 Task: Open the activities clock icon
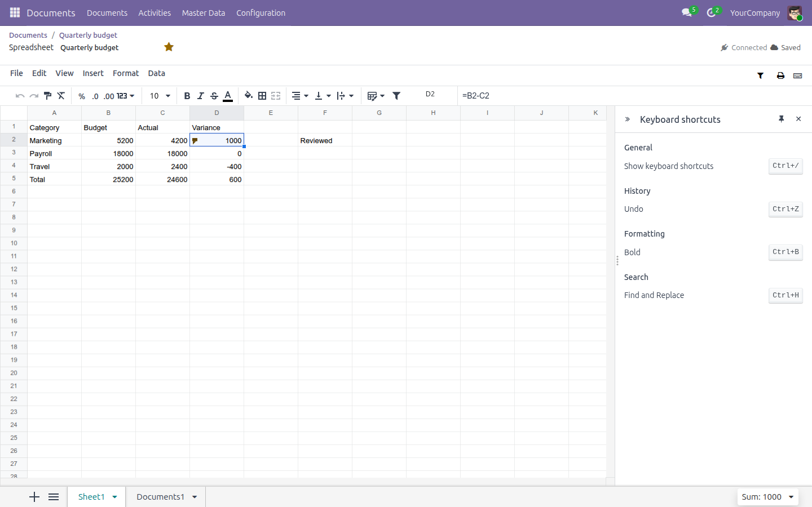click(711, 12)
